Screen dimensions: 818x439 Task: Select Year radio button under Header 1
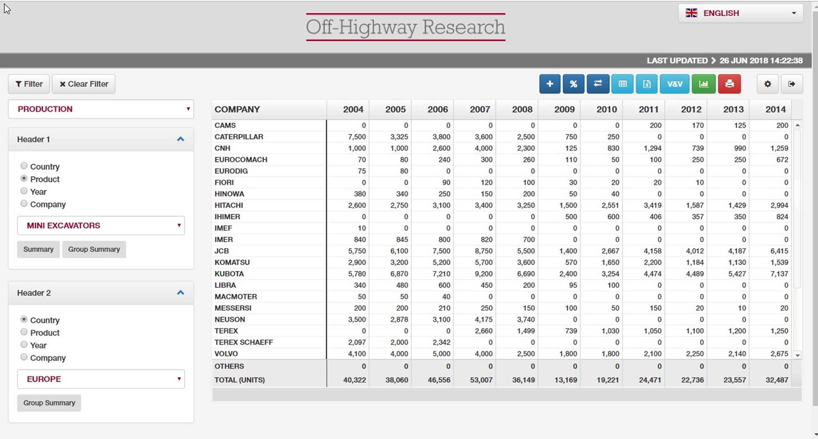(24, 191)
